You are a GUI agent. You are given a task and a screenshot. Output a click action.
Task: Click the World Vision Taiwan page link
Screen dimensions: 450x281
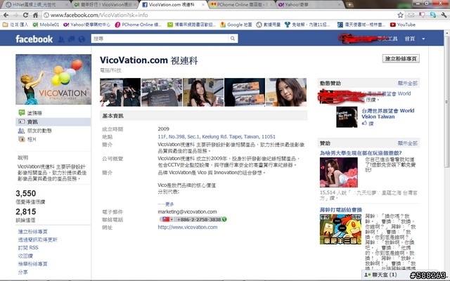click(387, 114)
